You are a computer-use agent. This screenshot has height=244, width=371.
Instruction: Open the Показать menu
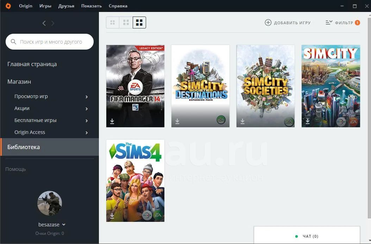point(91,6)
